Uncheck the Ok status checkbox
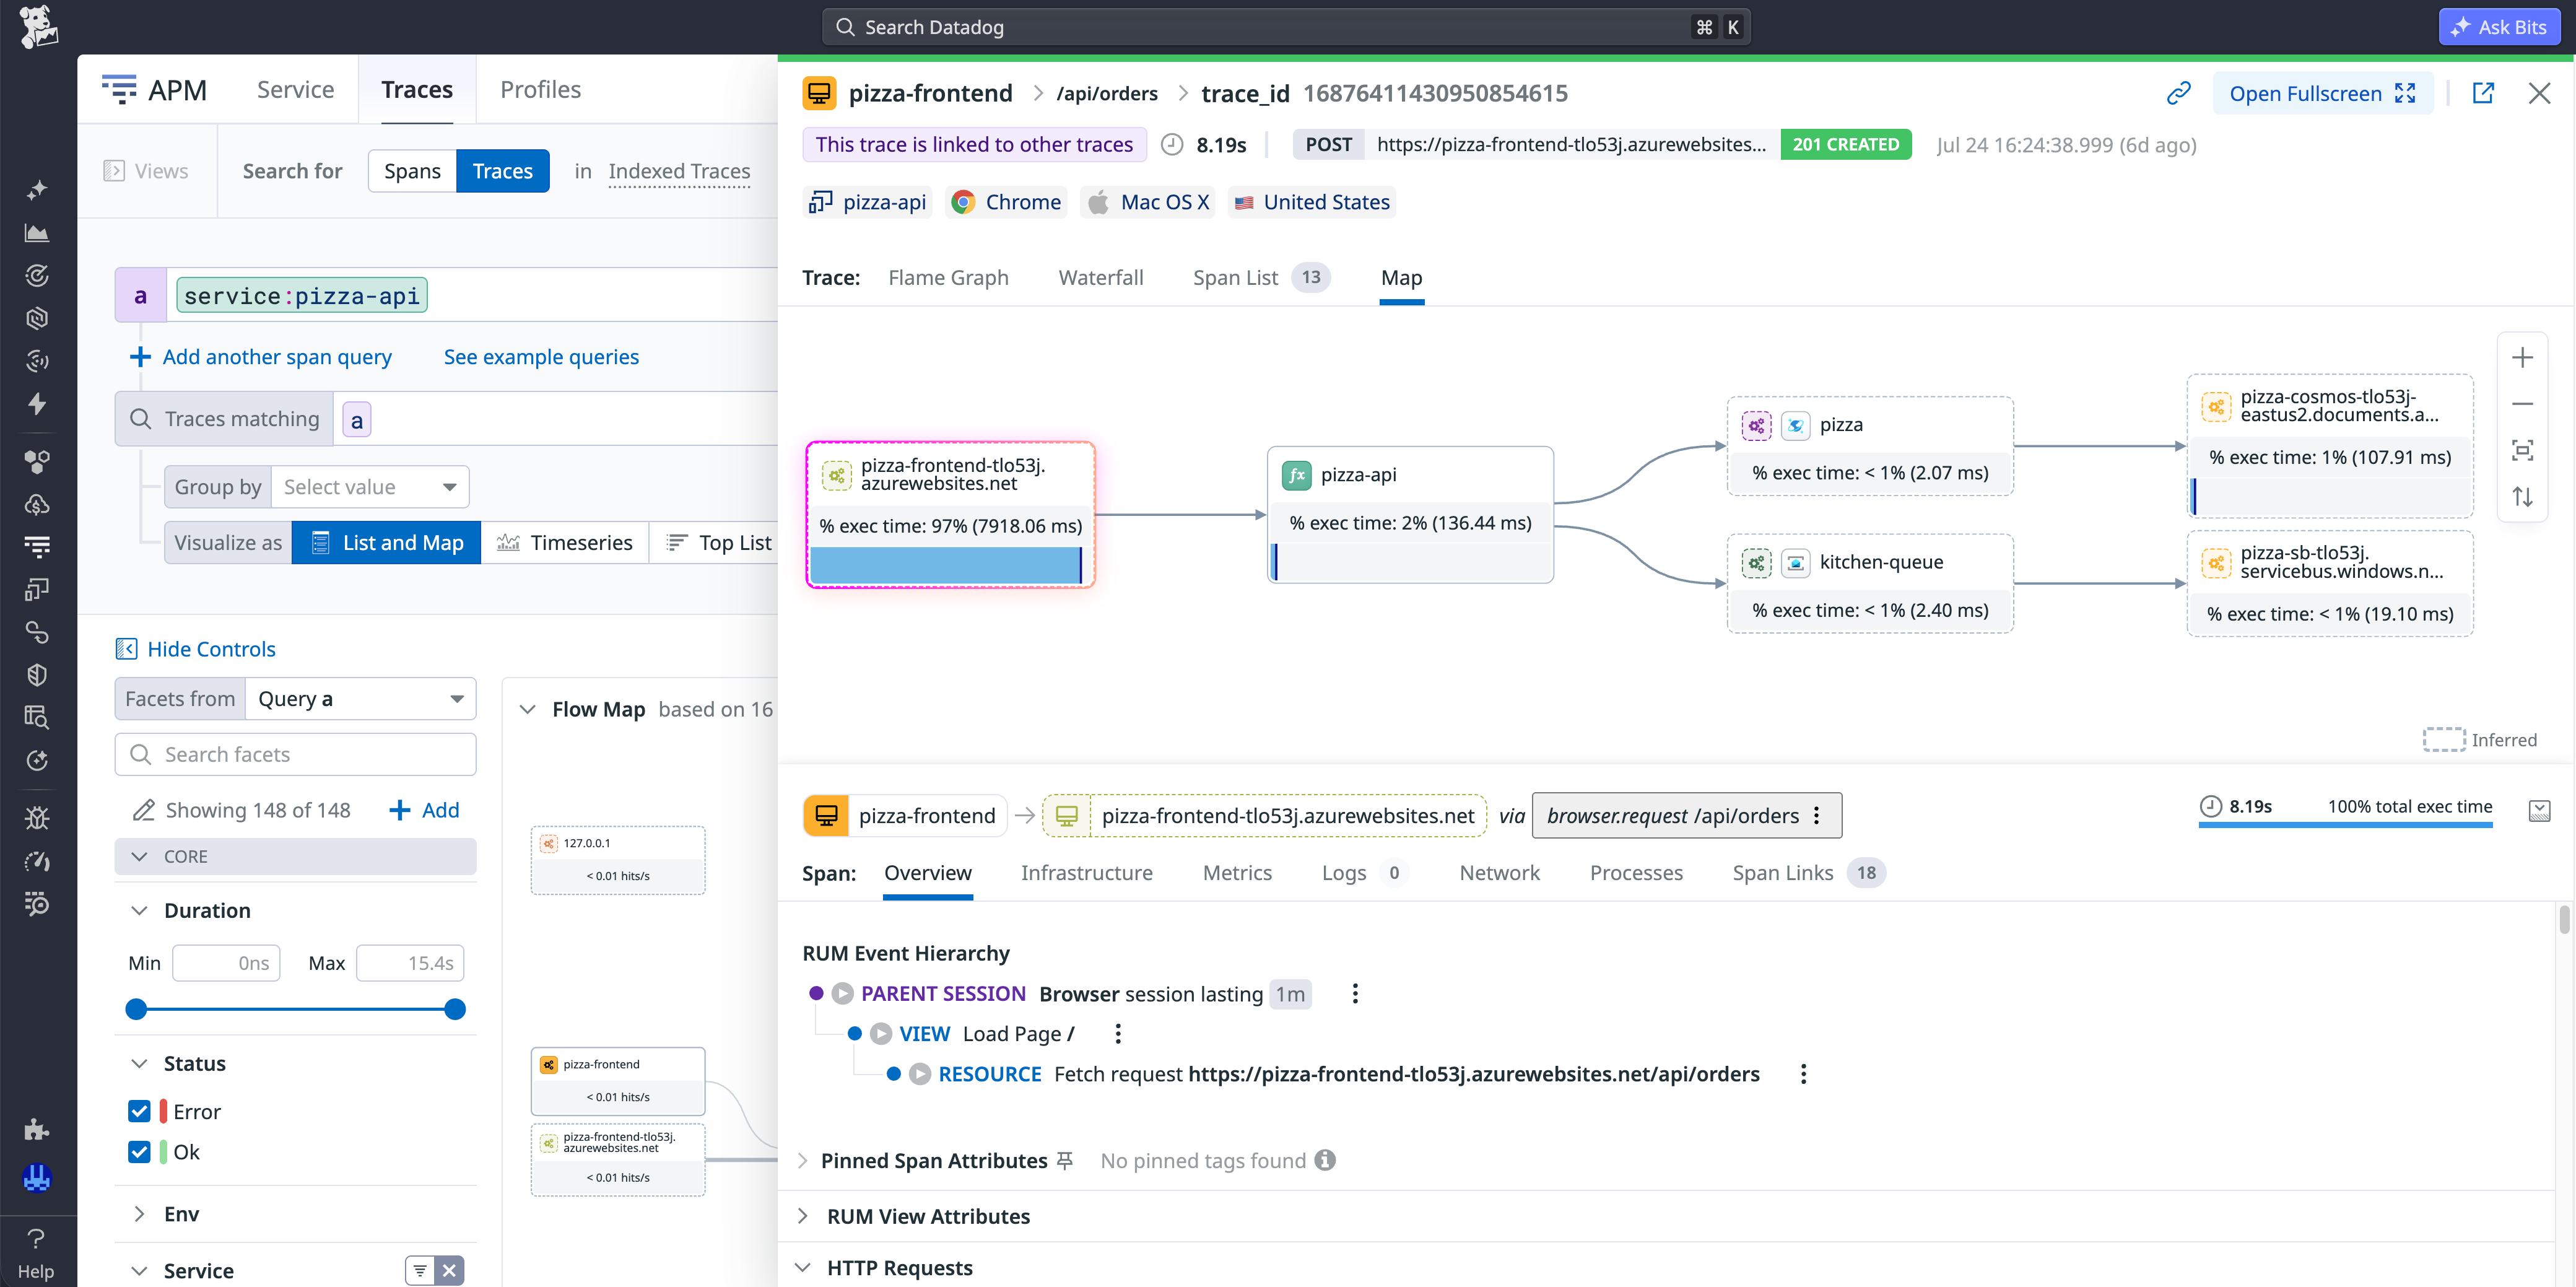This screenshot has height=1287, width=2576. pyautogui.click(x=139, y=1152)
